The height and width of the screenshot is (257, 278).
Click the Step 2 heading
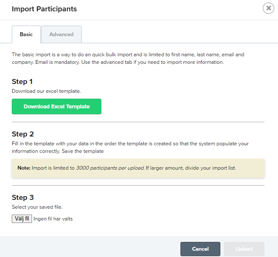[x=23, y=134]
